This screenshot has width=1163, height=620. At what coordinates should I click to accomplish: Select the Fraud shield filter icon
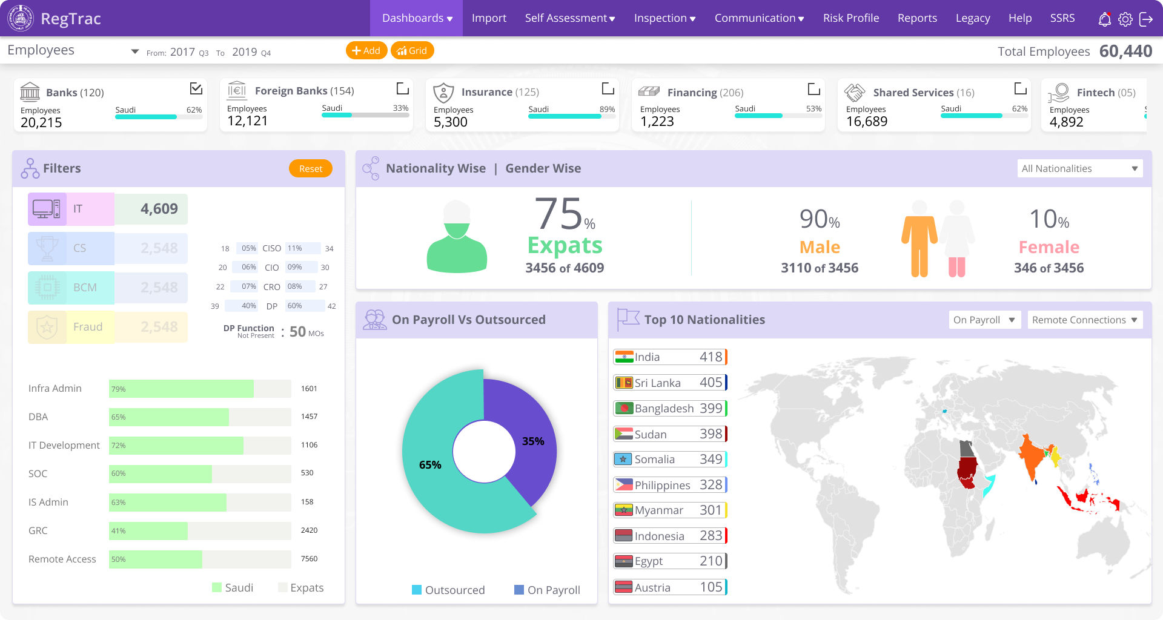pos(47,327)
